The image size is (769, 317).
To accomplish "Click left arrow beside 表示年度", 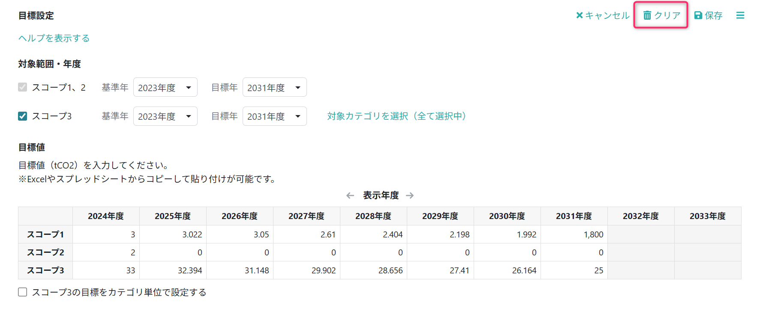I will pyautogui.click(x=350, y=196).
